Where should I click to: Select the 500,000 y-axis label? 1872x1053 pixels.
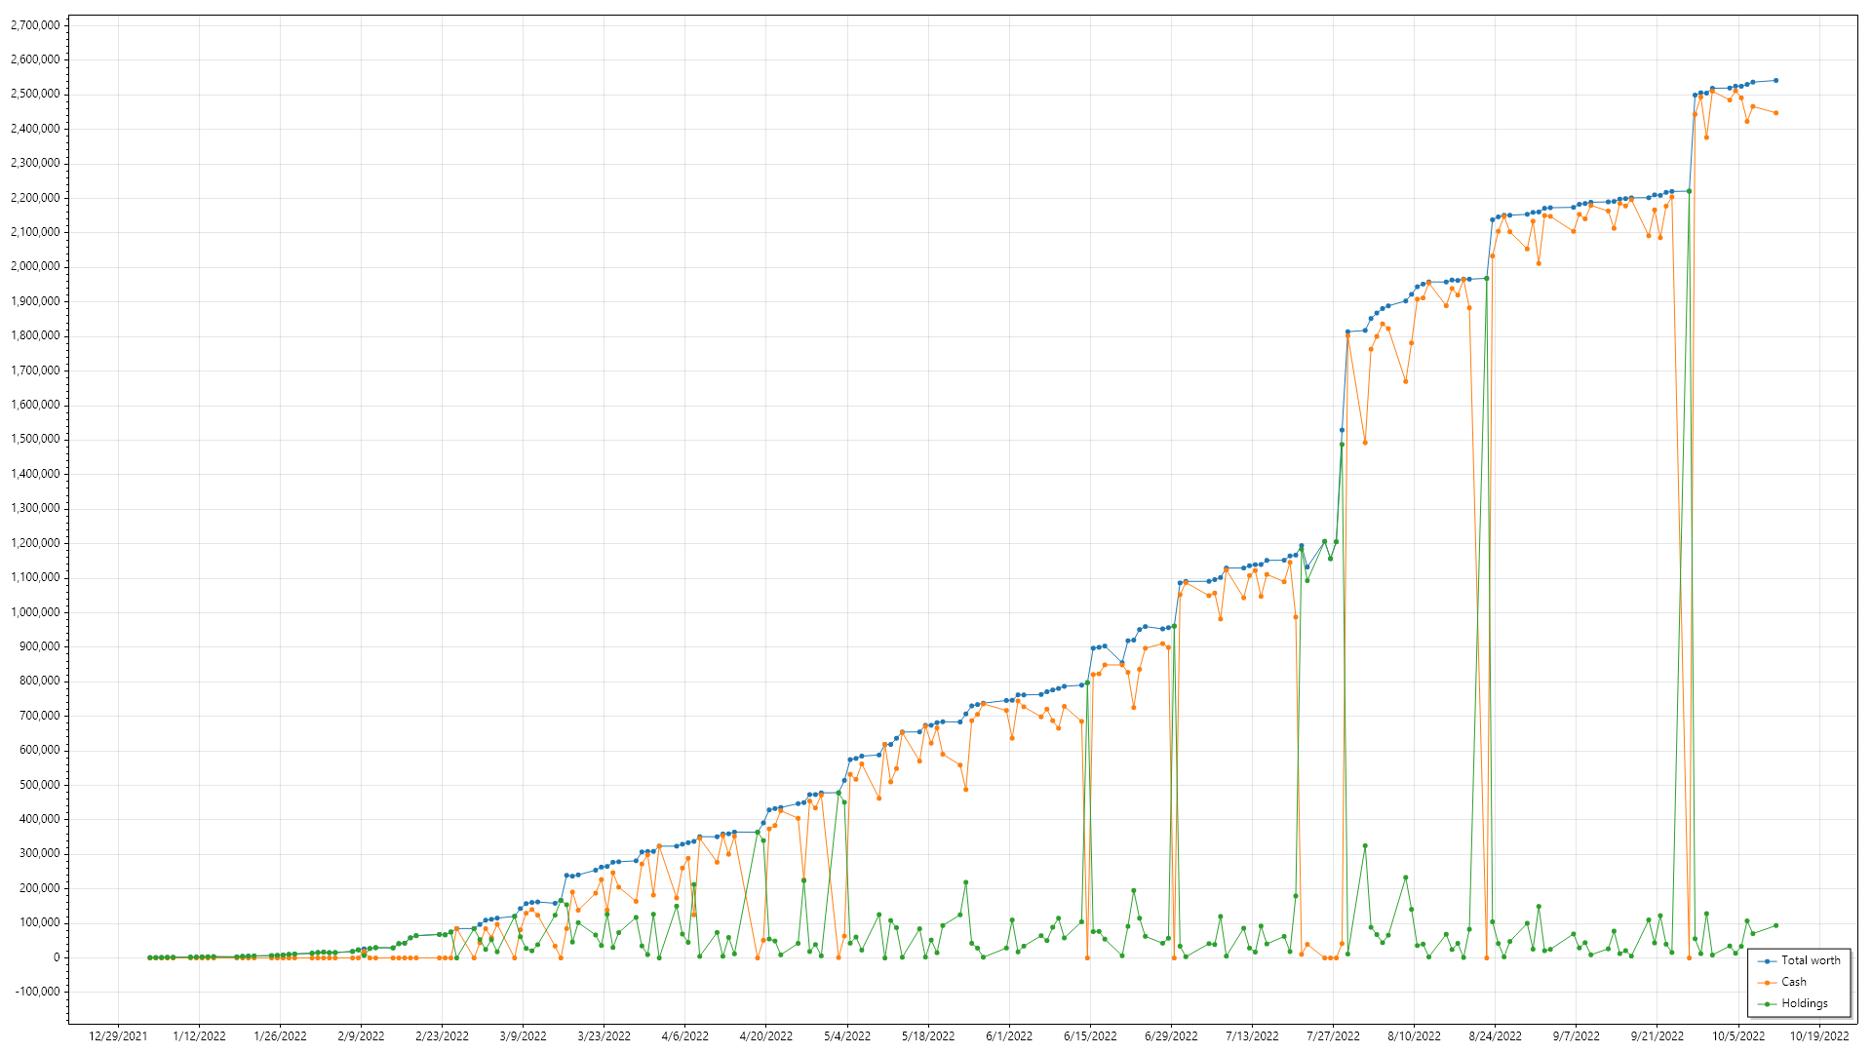click(39, 784)
